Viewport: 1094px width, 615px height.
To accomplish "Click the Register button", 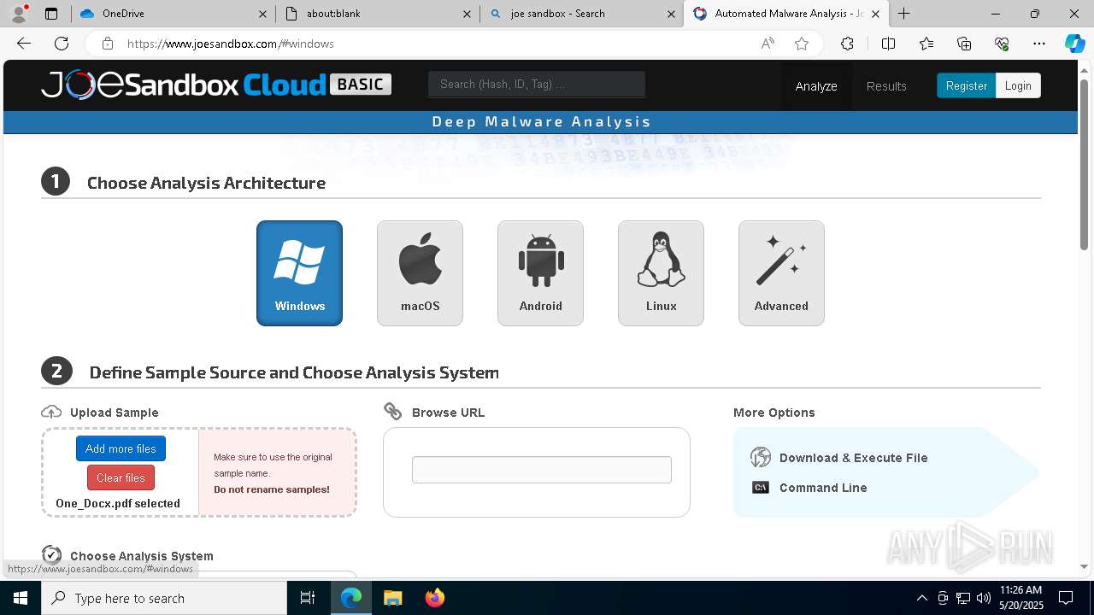I will [x=967, y=85].
